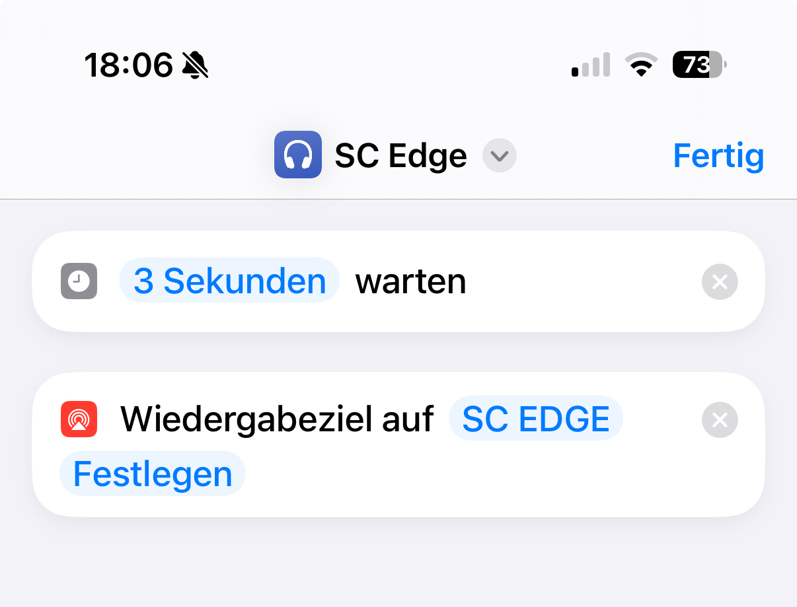Viewport: 797px width, 607px height.
Task: Open the Festlegen operation options
Action: 153,474
